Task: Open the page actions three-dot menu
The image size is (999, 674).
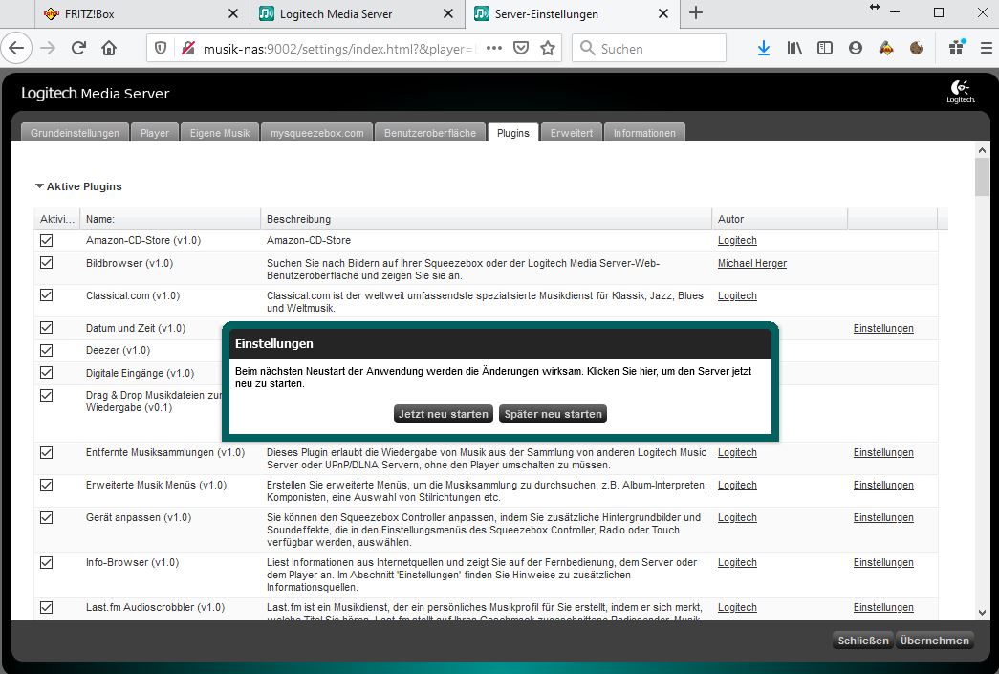Action: pyautogui.click(x=494, y=49)
